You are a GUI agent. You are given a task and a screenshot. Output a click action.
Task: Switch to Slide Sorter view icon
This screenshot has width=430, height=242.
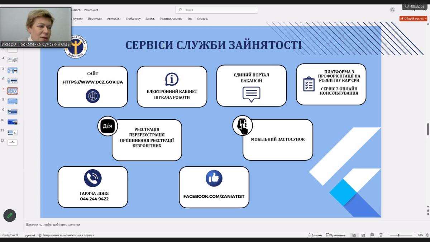coord(363,235)
